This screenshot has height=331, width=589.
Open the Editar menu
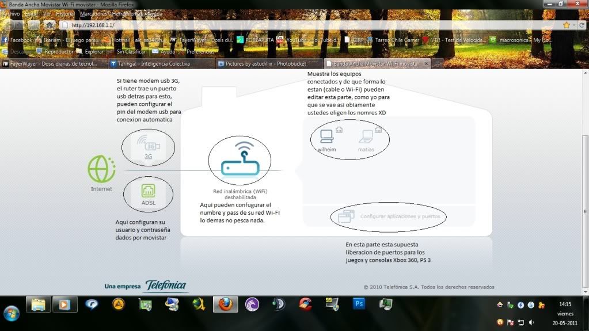tap(31, 13)
